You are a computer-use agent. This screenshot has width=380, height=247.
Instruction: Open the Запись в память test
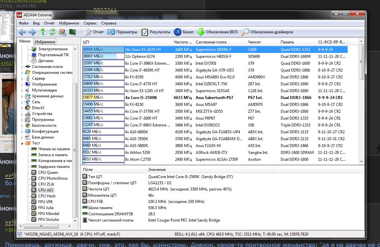point(53,155)
